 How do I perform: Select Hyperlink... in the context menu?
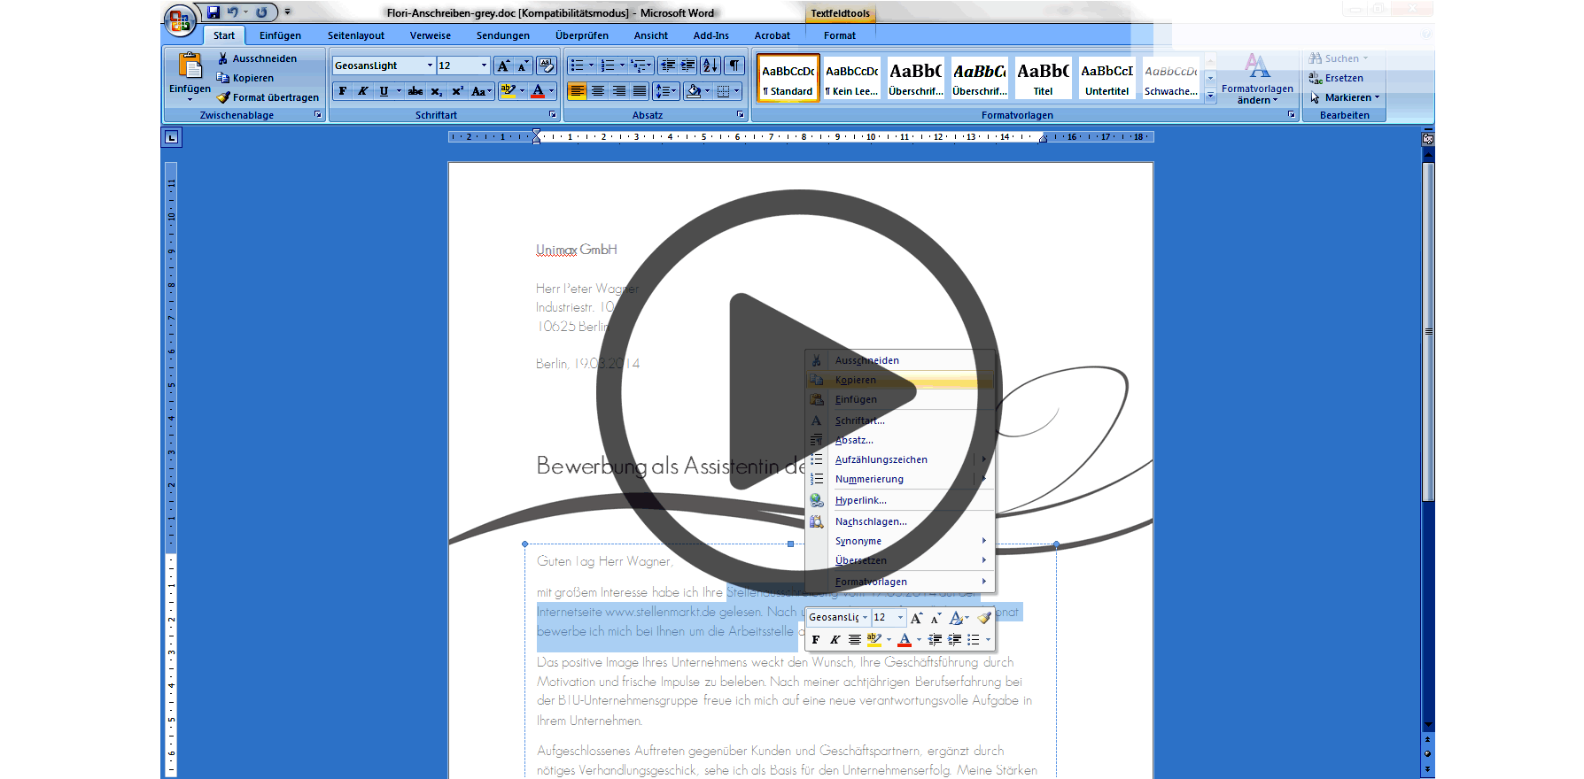[x=860, y=500]
